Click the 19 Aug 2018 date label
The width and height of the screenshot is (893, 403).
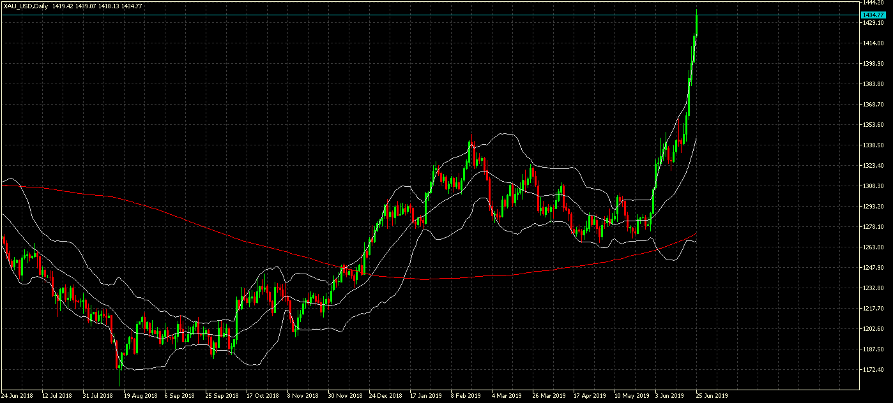tap(140, 395)
